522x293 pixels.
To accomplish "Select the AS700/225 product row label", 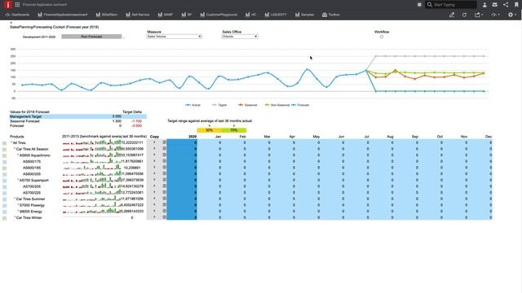I will coord(32,193).
